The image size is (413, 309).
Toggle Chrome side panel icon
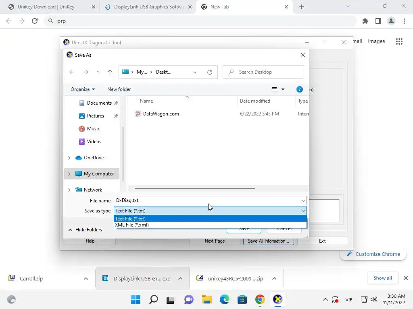click(x=378, y=21)
